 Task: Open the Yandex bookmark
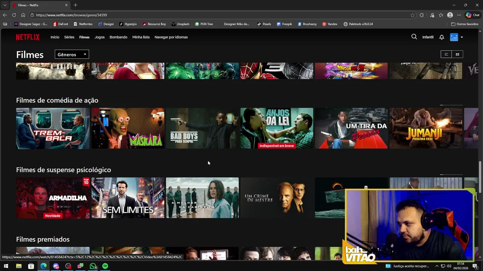click(x=329, y=24)
